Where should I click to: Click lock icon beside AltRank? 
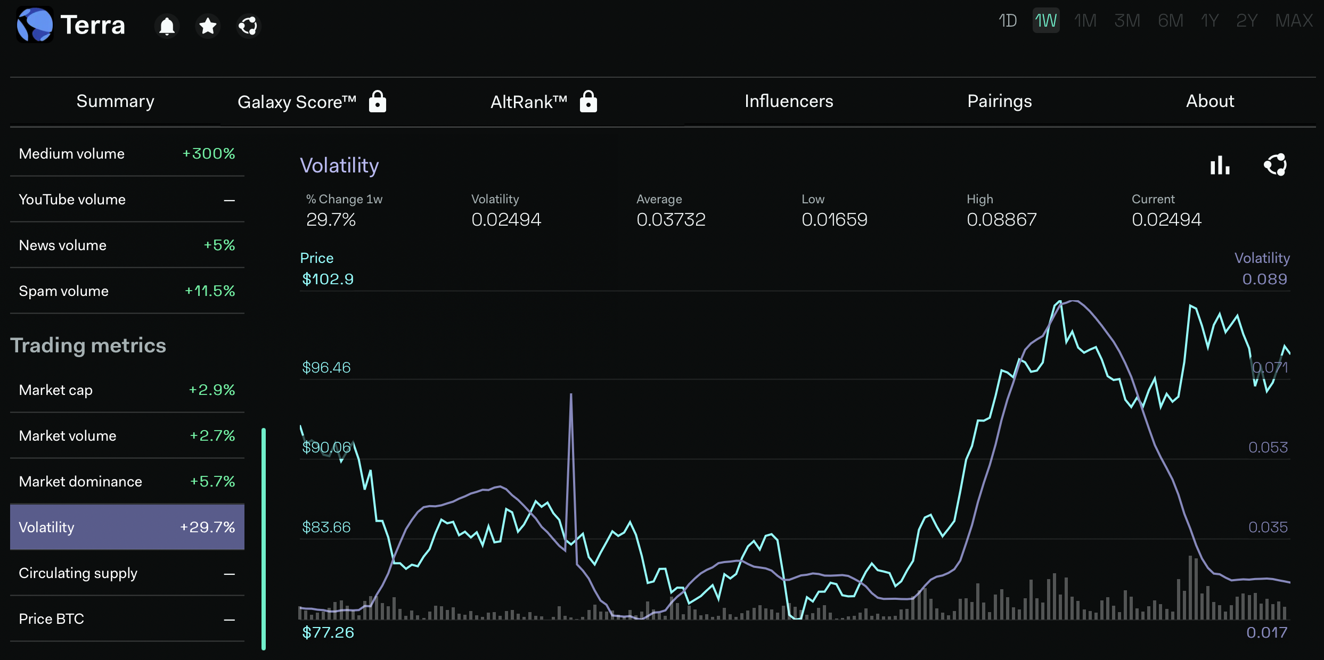[x=588, y=101]
